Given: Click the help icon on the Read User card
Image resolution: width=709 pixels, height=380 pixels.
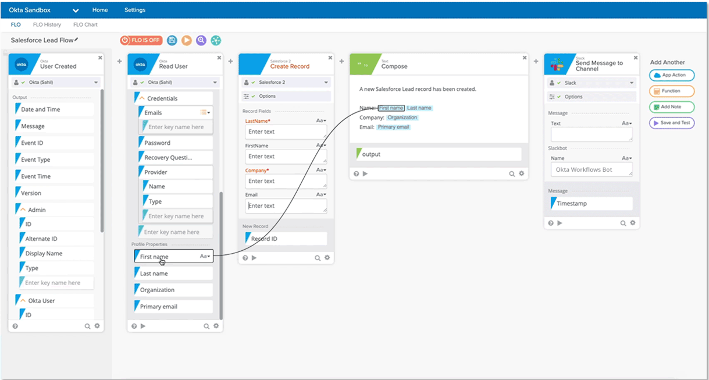Looking at the screenshot, I should pyautogui.click(x=134, y=326).
